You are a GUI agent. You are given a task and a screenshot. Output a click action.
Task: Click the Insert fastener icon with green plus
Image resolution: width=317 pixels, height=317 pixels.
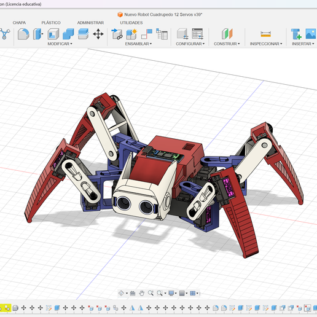[x=296, y=34]
